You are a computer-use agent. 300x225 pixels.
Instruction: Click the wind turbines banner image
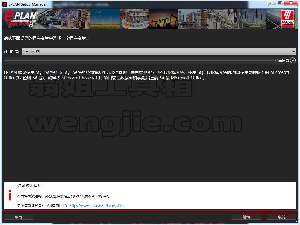pyautogui.click(x=105, y=19)
